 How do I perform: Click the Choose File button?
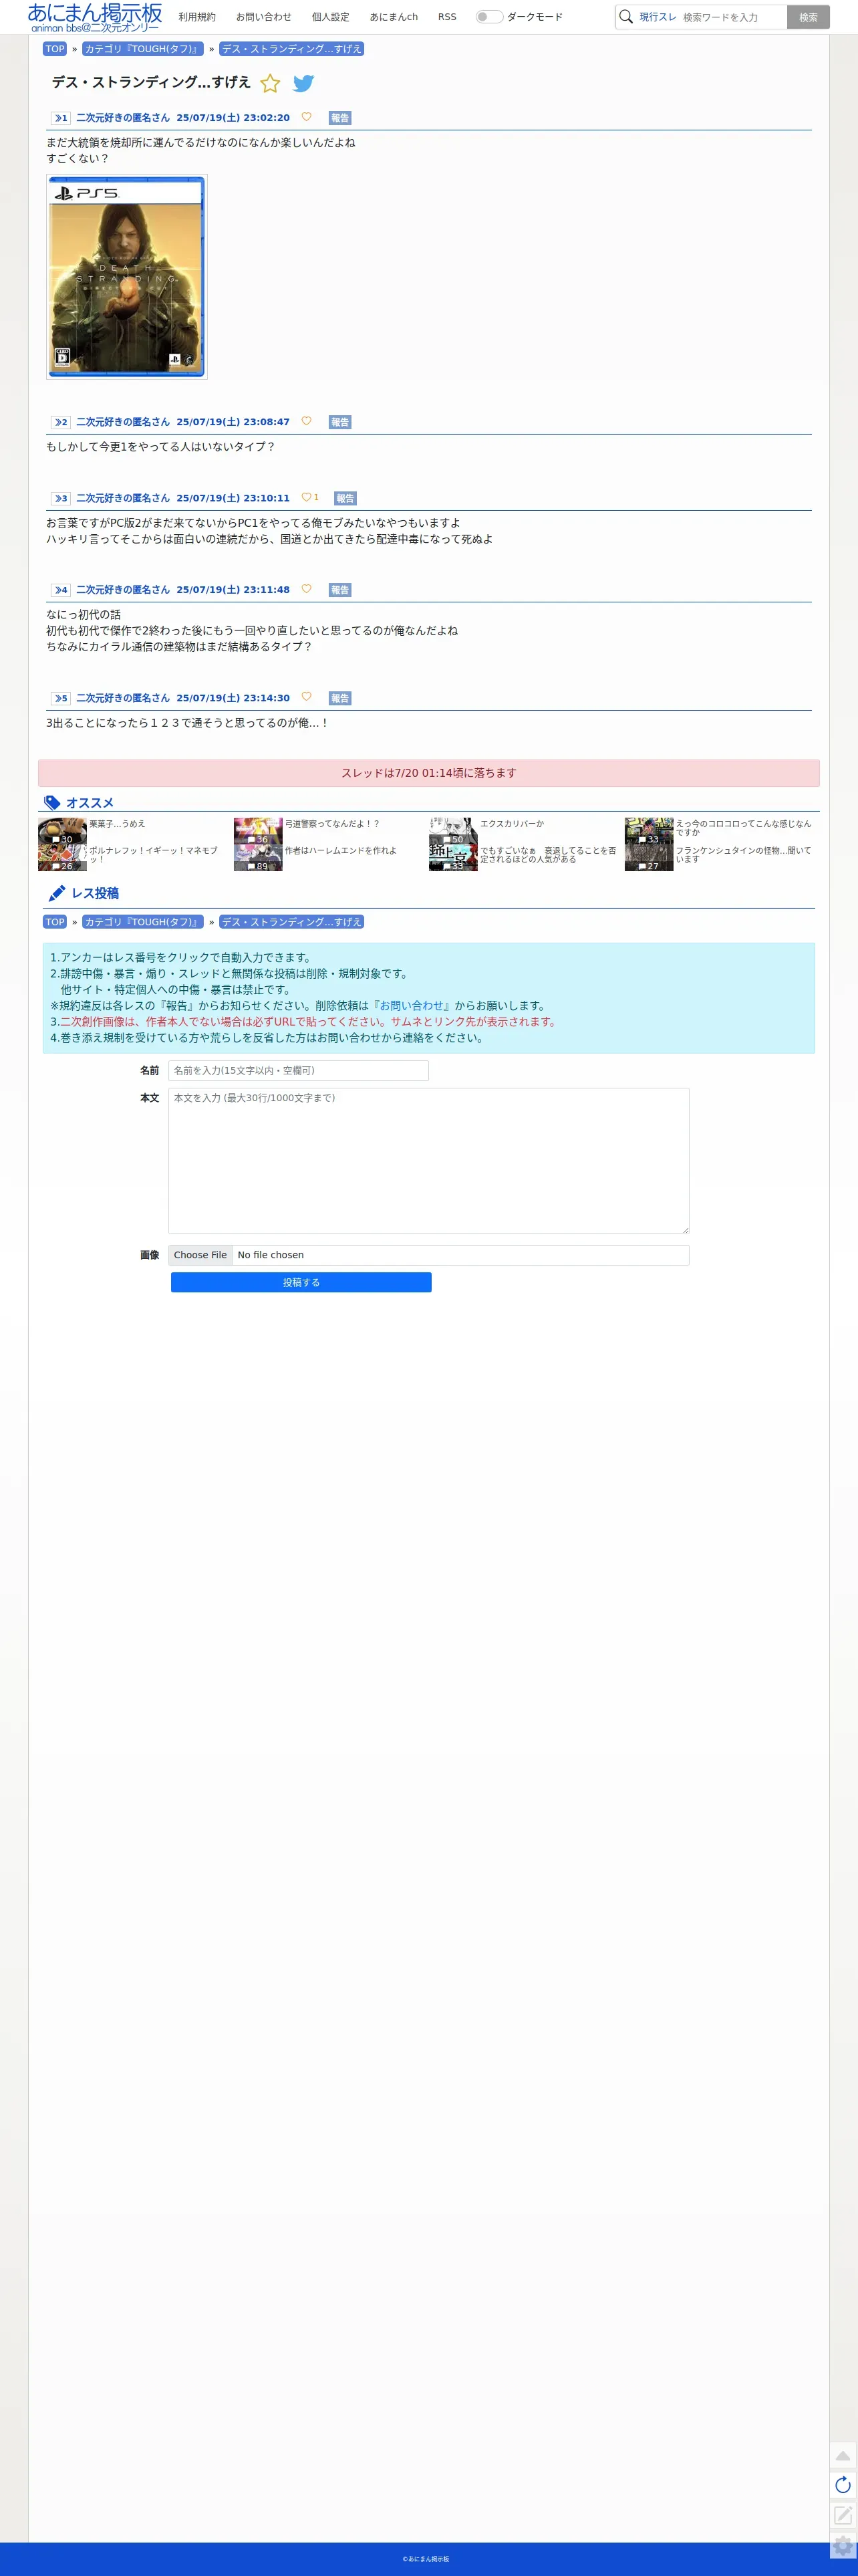(x=200, y=1255)
